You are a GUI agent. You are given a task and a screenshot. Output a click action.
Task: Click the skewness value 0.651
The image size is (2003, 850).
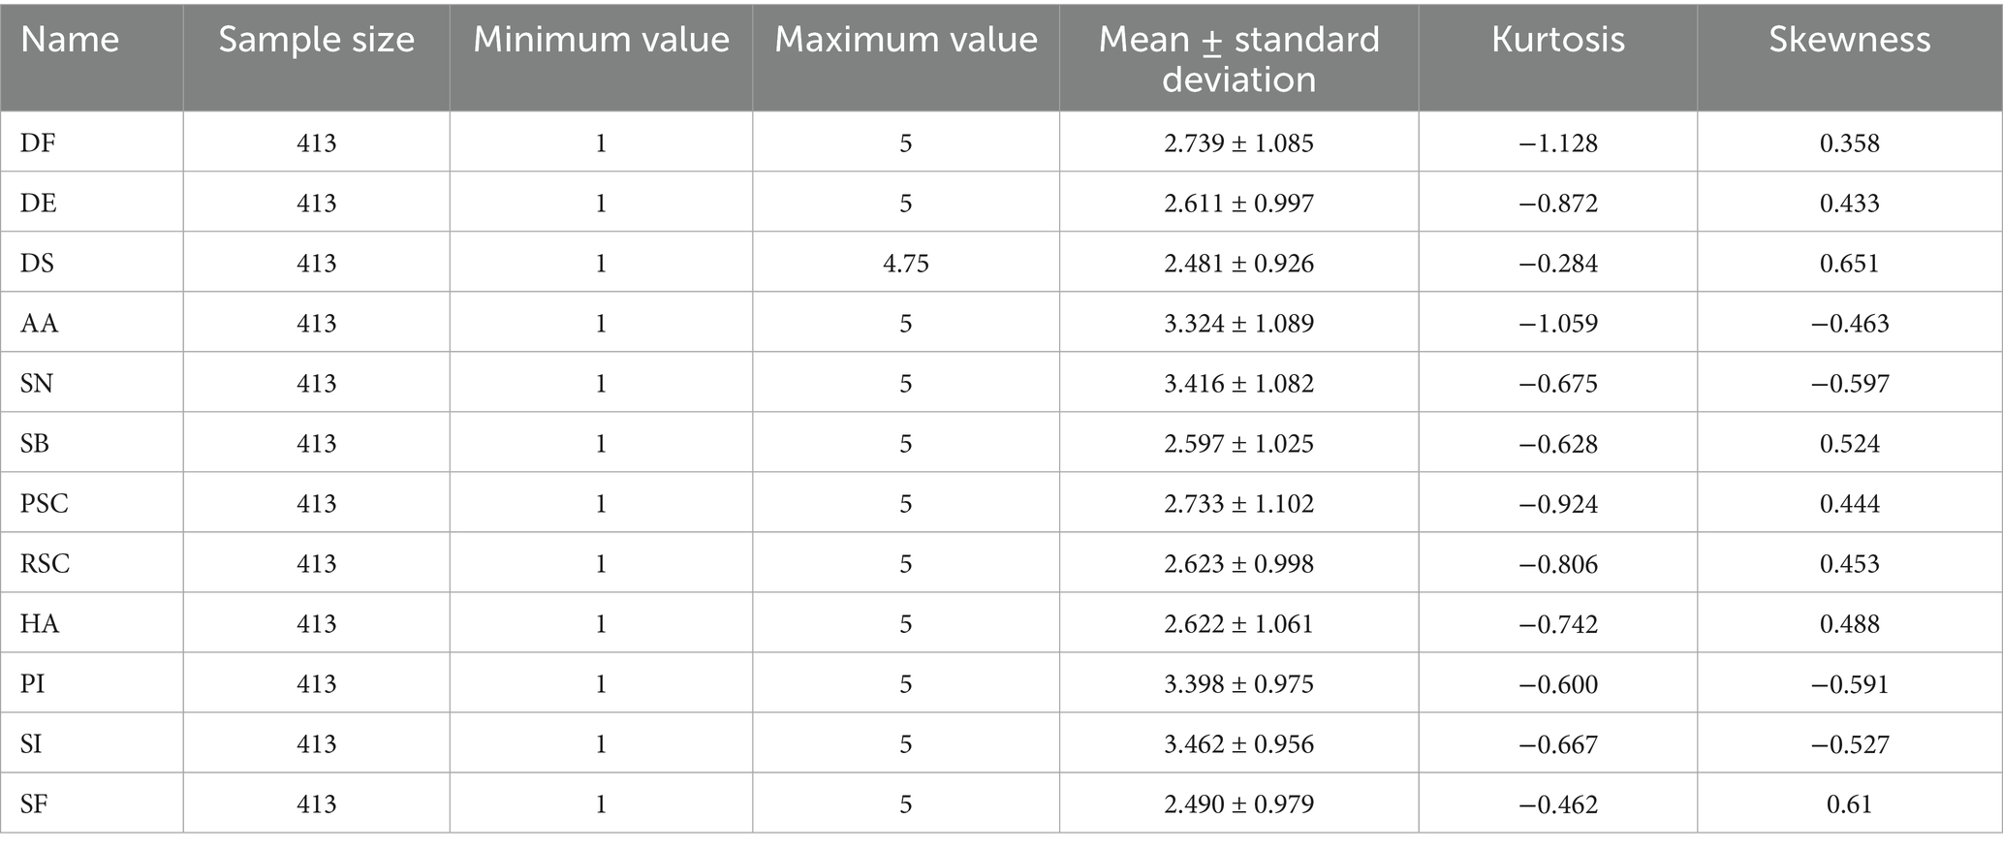tap(1849, 264)
